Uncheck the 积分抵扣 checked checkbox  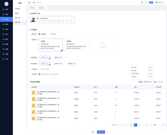tap(40, 74)
